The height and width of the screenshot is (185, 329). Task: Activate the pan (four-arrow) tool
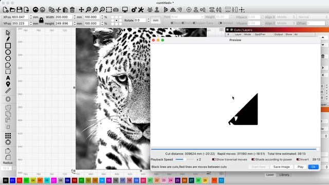(x=81, y=10)
